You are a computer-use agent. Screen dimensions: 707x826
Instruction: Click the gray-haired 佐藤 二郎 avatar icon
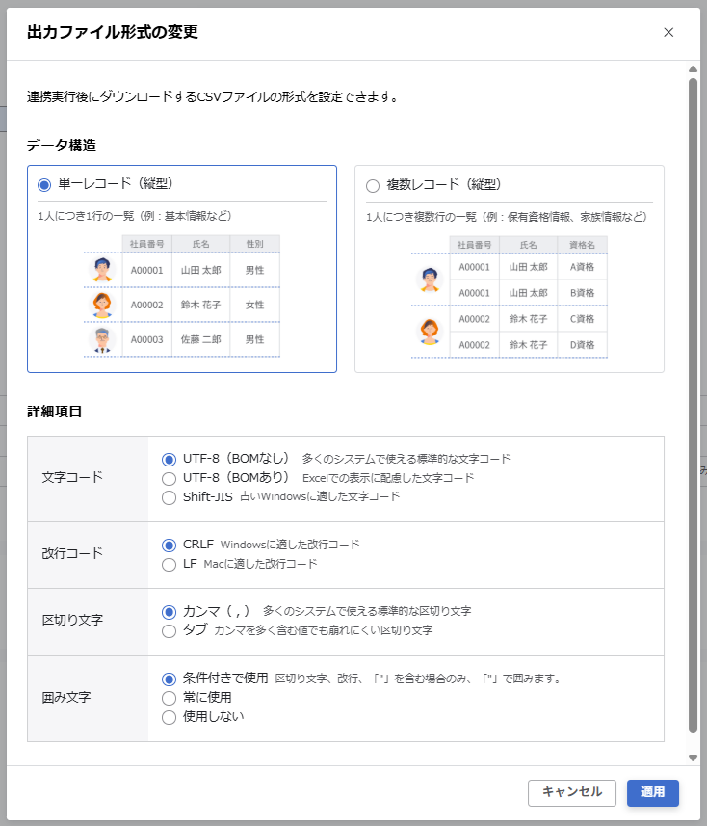(102, 339)
